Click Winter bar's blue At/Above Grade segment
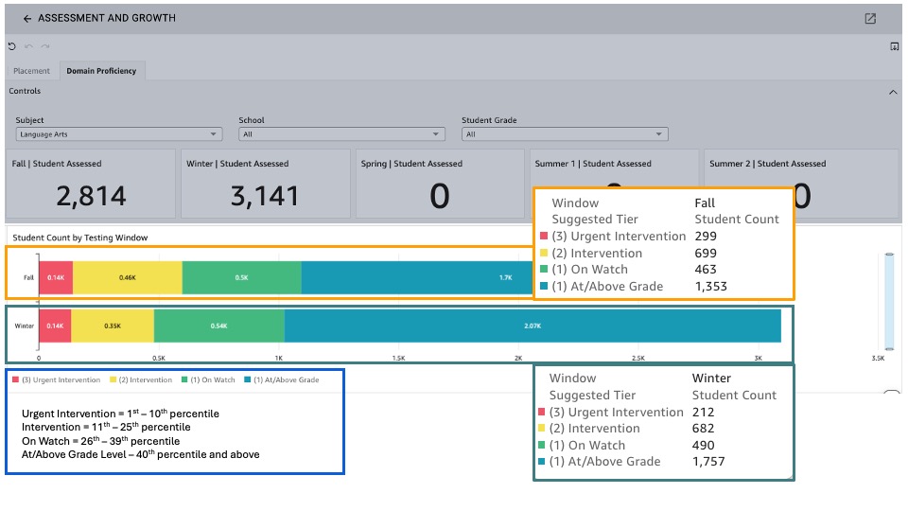This screenshot has width=908, height=511. tap(533, 326)
